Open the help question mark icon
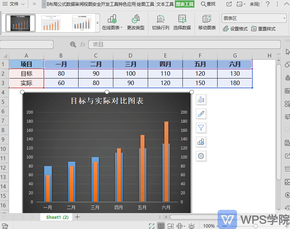Image resolution: width=290 pixels, height=229 pixels. click(x=268, y=4)
